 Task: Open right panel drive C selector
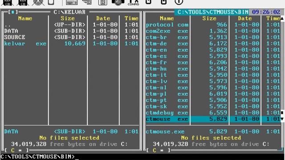[x=155, y=150]
